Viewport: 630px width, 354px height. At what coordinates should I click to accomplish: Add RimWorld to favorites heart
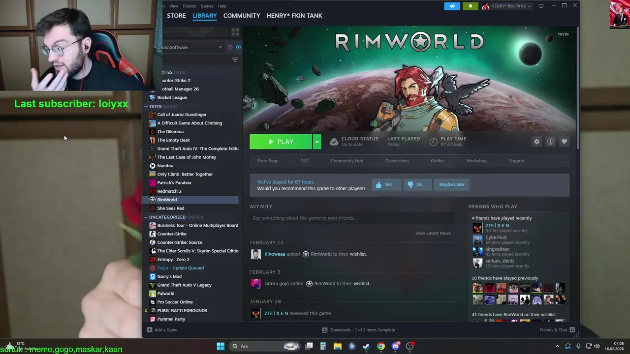(x=564, y=142)
